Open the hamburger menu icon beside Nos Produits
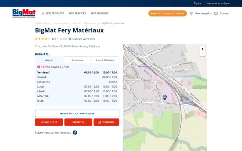Screen dimensions: 242x151 coord(43,13)
